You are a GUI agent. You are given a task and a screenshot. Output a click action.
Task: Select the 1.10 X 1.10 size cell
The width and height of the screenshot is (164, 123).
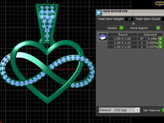[122, 43]
